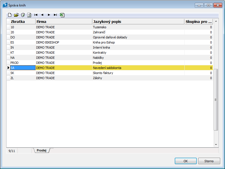Click the Tuzemsko description cell
The image size is (225, 169).
[x=138, y=27]
